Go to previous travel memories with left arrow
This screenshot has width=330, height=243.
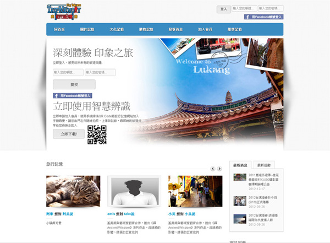coord(213,169)
